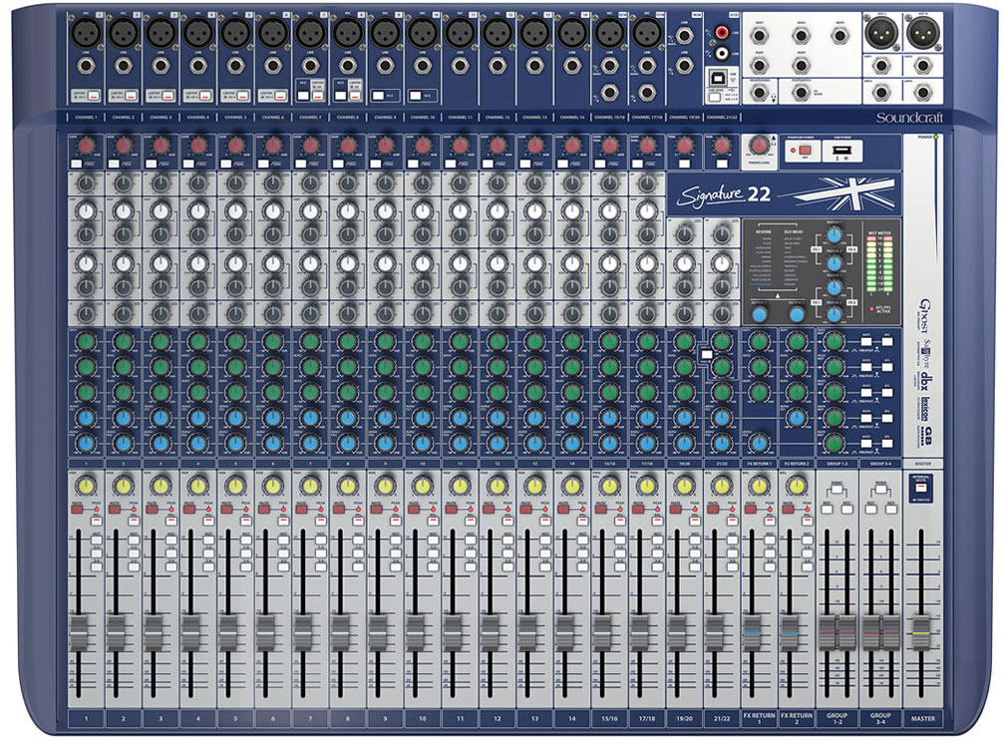Click the USB type-B port
The image size is (1003, 748).
pyautogui.click(x=717, y=75)
